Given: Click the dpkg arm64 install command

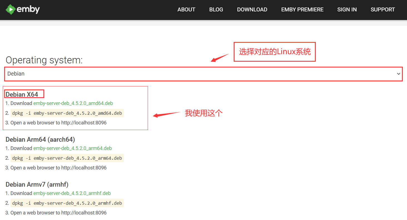Looking at the screenshot, I should pyautogui.click(x=67, y=158).
